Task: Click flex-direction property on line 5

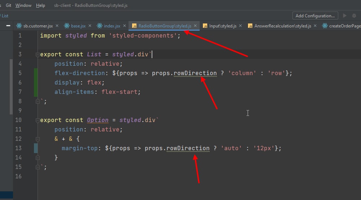Action: tap(80, 73)
